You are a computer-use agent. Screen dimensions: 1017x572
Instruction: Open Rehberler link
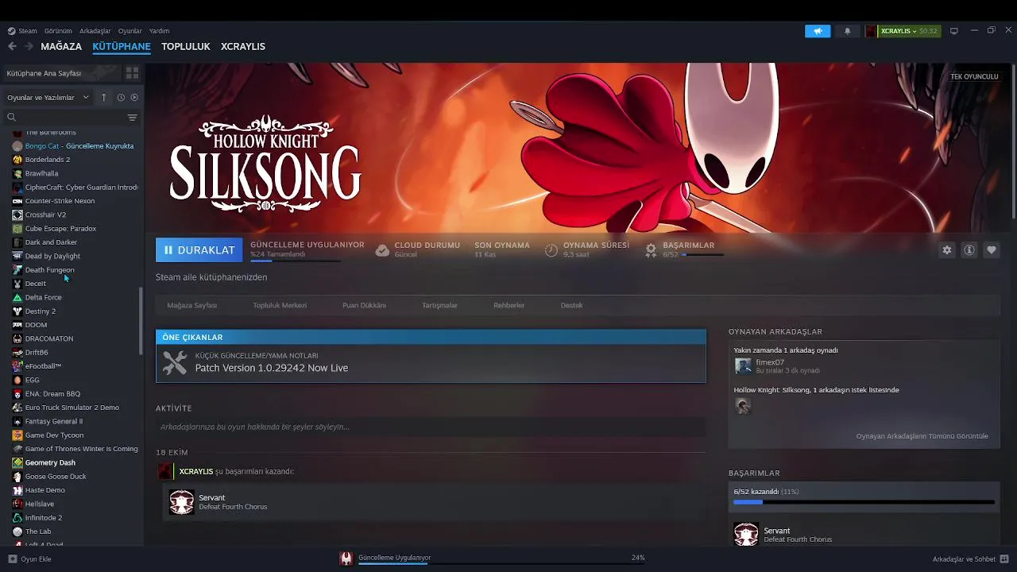(508, 305)
